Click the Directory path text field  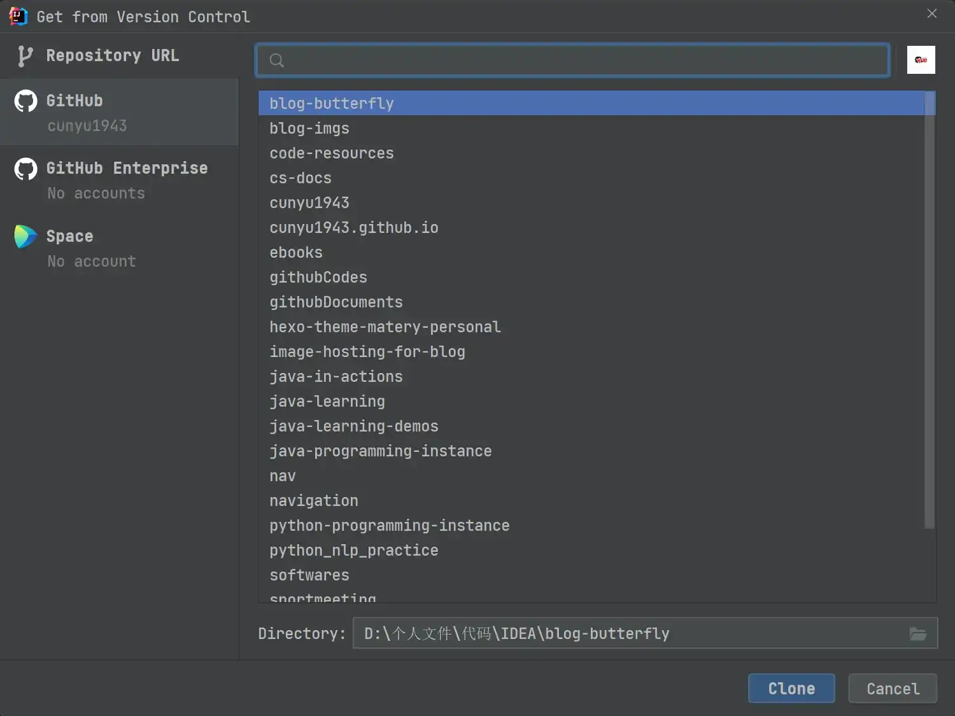click(x=630, y=633)
